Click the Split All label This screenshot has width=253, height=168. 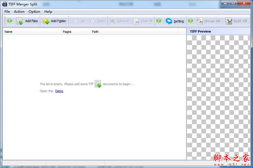click(240, 21)
